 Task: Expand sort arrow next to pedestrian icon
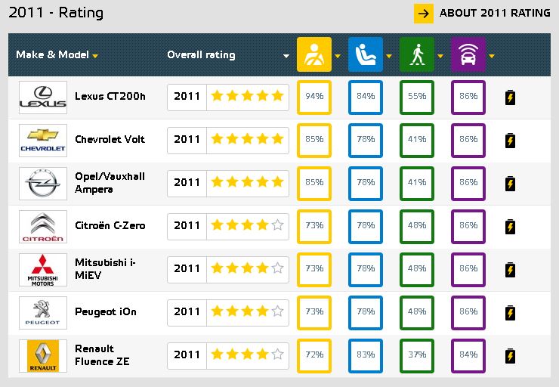coord(440,56)
